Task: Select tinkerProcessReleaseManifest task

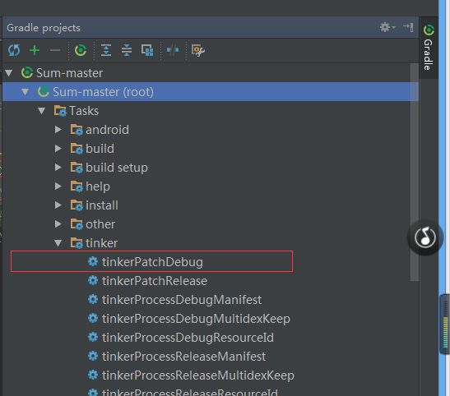Action: [x=183, y=357]
